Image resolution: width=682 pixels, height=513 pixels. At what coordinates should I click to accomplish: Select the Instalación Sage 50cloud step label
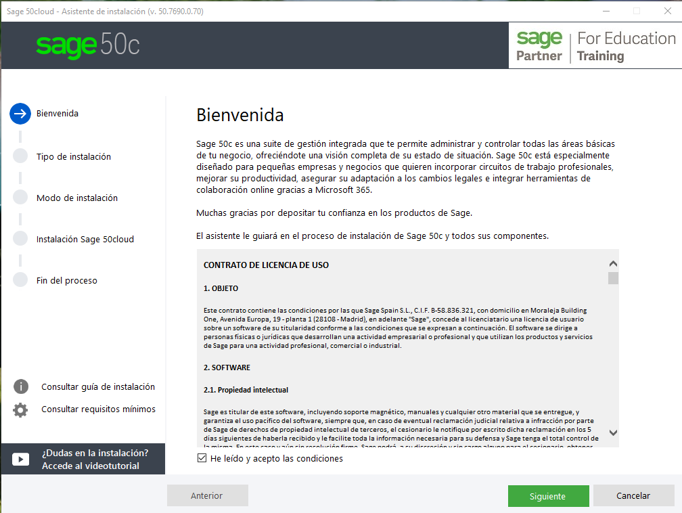pos(85,240)
